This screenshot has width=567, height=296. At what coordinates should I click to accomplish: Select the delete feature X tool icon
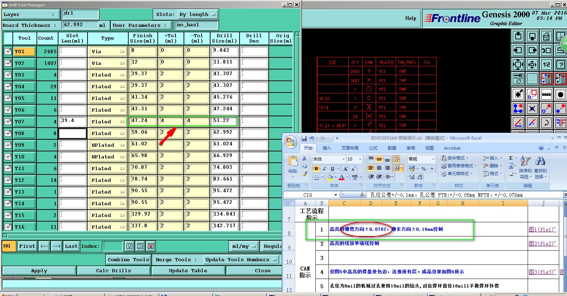coord(532,108)
